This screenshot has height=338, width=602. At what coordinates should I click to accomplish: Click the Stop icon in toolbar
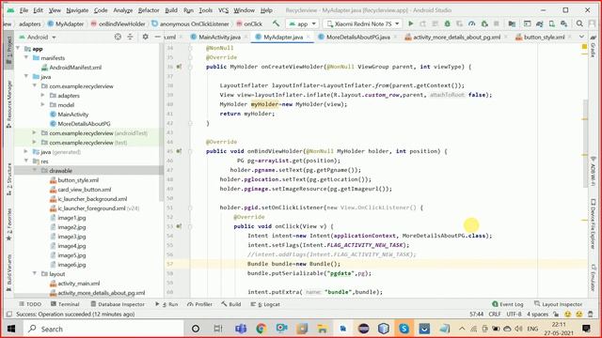497,23
